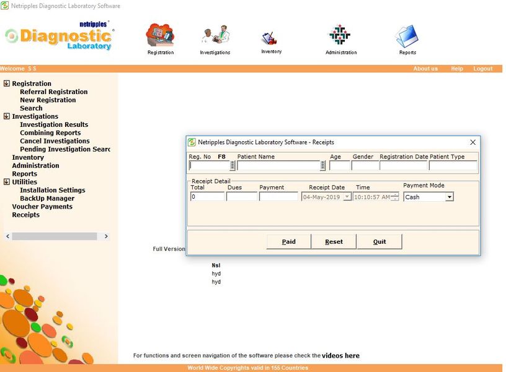This screenshot has height=372, width=506.
Task: Collapse the Utilities tree node
Action: (6, 181)
